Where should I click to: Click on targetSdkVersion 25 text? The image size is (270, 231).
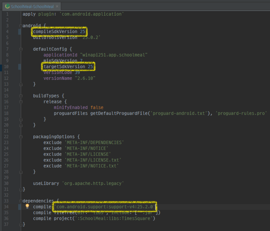68,67
